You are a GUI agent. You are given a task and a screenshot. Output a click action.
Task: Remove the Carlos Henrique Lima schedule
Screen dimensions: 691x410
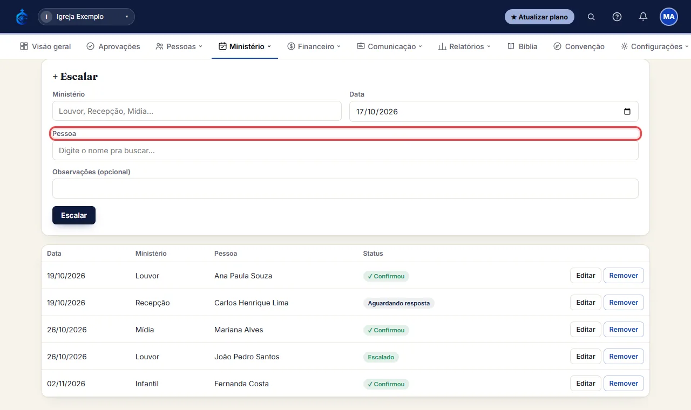click(x=624, y=303)
